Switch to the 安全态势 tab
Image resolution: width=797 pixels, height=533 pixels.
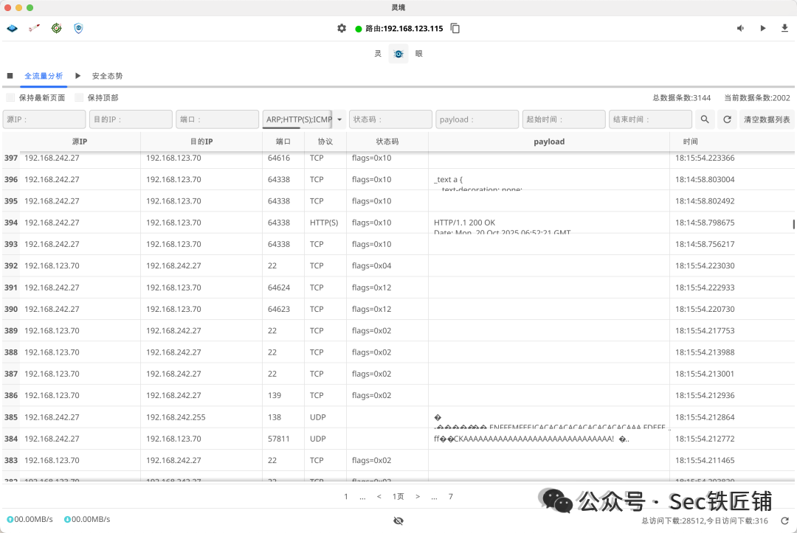tap(107, 76)
